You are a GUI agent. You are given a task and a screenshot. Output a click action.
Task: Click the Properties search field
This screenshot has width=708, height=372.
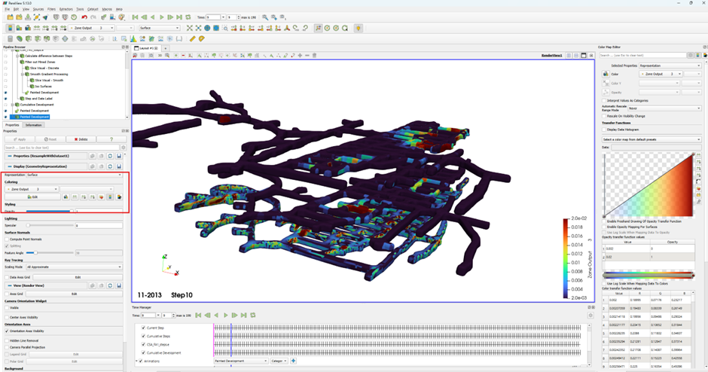(62, 148)
